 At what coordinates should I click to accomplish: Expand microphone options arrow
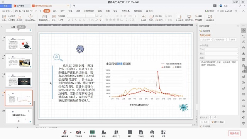[x=71, y=132]
